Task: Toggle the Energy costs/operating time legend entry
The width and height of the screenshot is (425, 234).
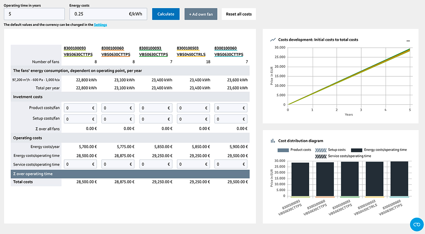Action: [x=379, y=150]
